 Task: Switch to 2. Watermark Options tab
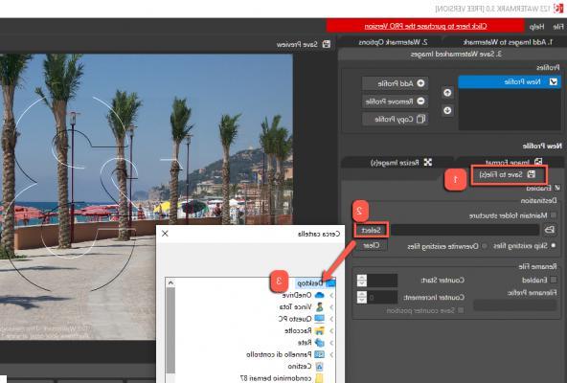pos(393,42)
